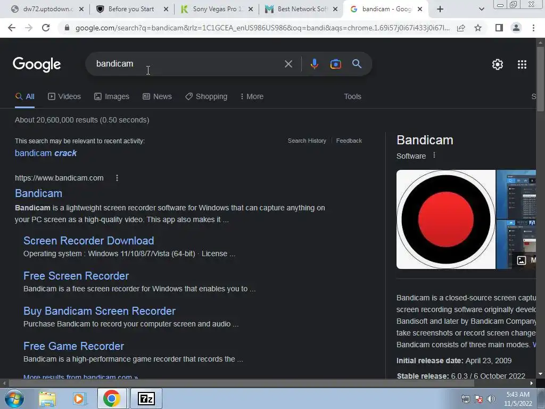Clear the search box with X

tap(288, 64)
